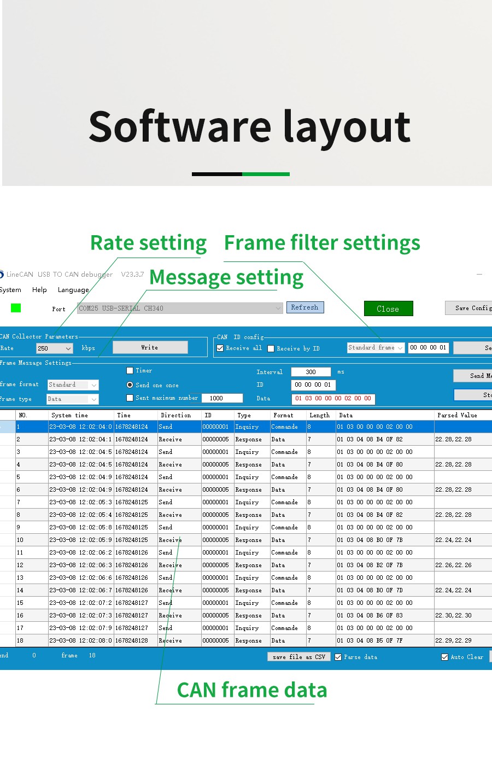Toggle the Parse data checkbox
The image size is (492, 758).
click(x=338, y=657)
